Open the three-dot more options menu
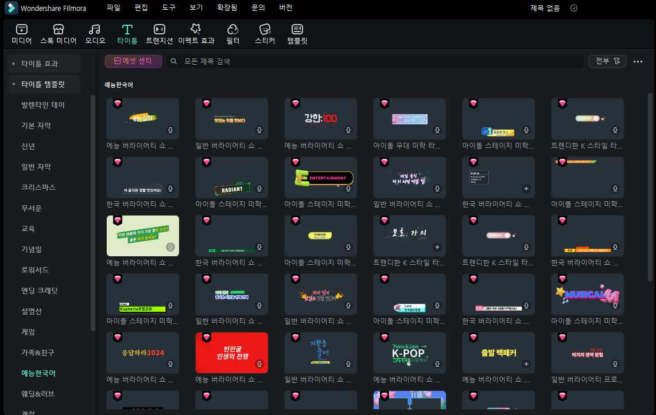Screen dimensions: 656x415 pyautogui.click(x=638, y=61)
